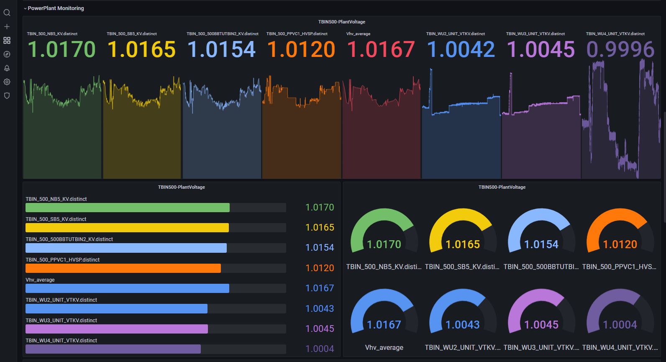The image size is (666, 362).
Task: Open the Explore compass icon
Action: 7,54
